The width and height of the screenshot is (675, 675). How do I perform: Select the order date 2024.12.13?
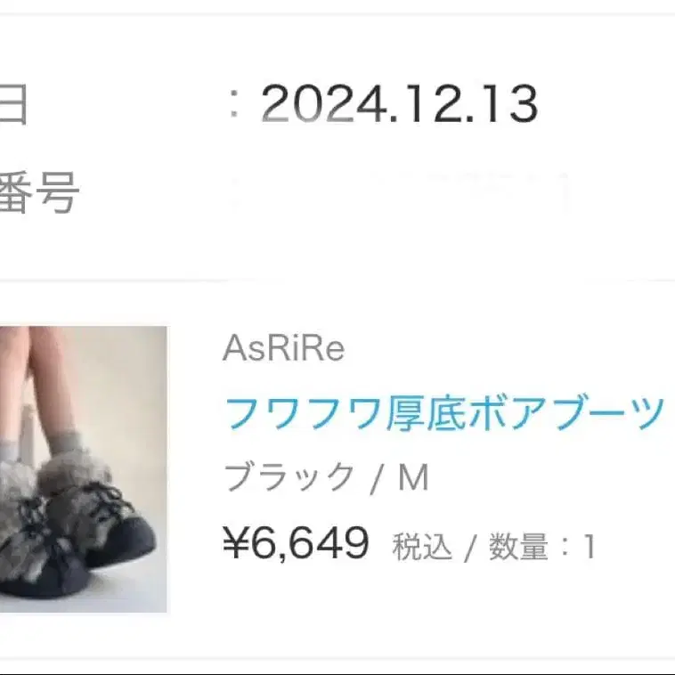click(x=400, y=104)
